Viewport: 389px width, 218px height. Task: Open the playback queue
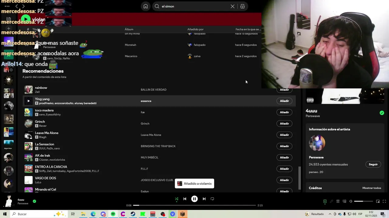click(338, 201)
